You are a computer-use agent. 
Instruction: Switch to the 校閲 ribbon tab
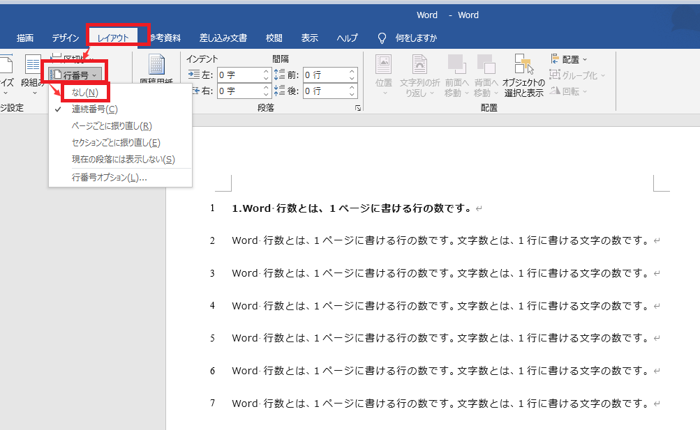(x=274, y=38)
